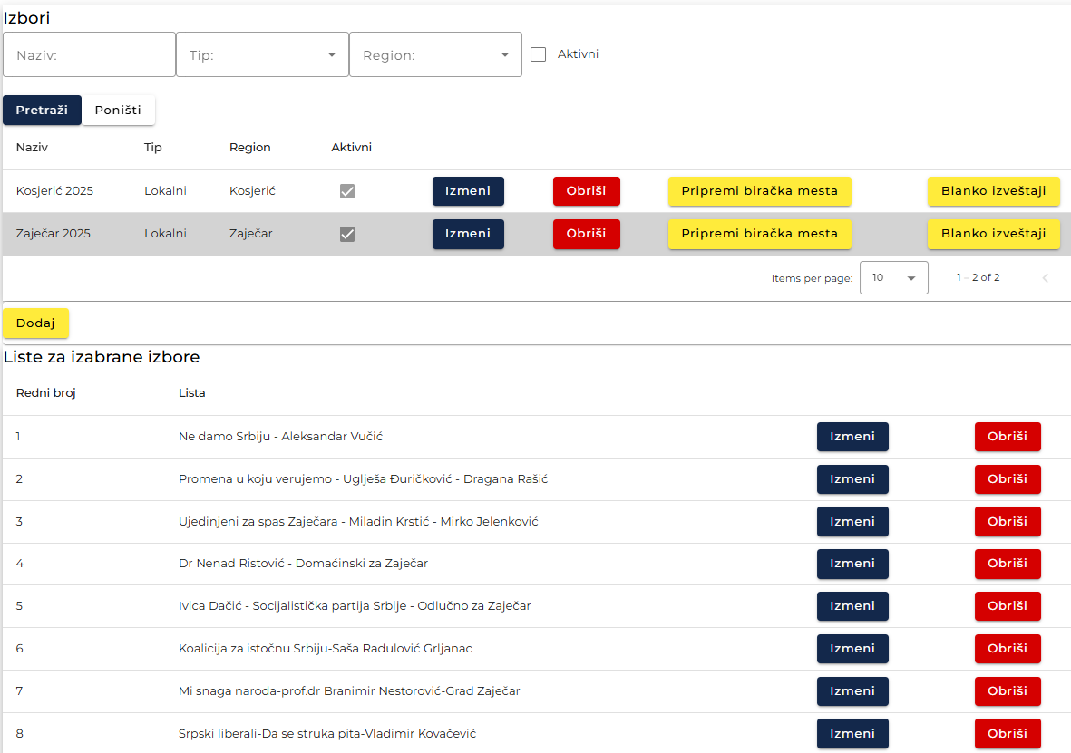Select the Kosjerić 2025 row name
The height and width of the screenshot is (753, 1071).
pyautogui.click(x=54, y=191)
